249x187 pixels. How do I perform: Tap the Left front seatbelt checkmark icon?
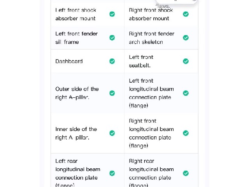[x=186, y=61]
